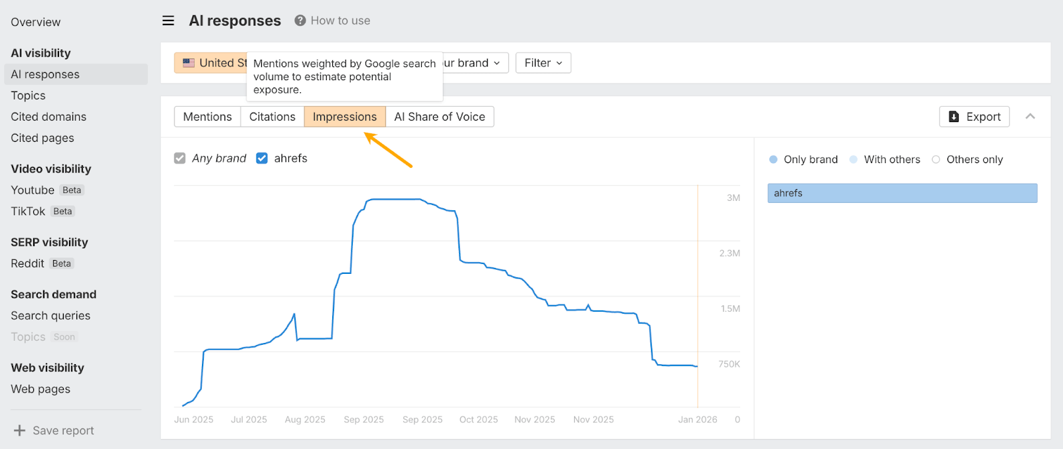Click the With others legend dot

coord(854,159)
